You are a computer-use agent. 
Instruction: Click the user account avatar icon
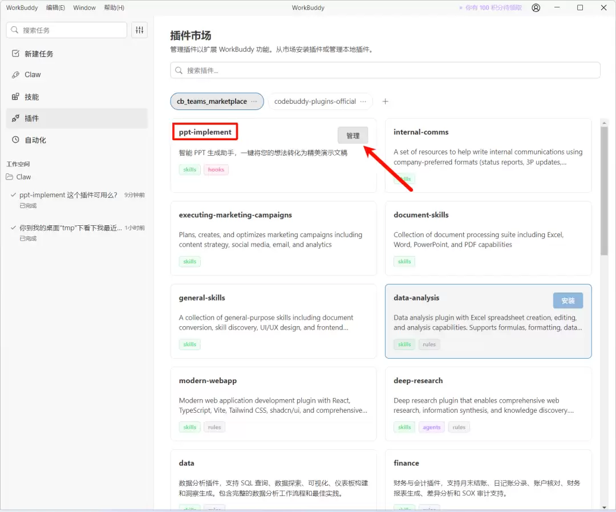(536, 8)
